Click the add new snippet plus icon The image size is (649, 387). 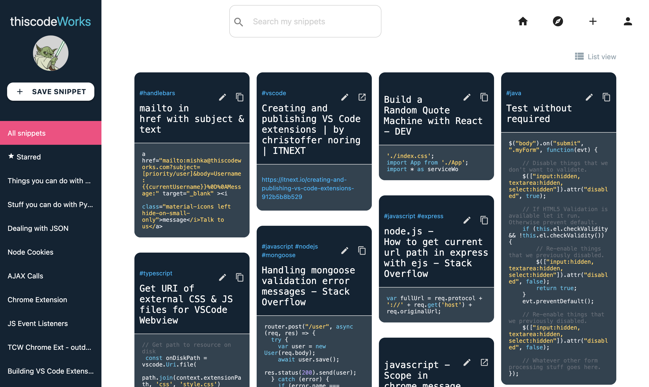[593, 21]
